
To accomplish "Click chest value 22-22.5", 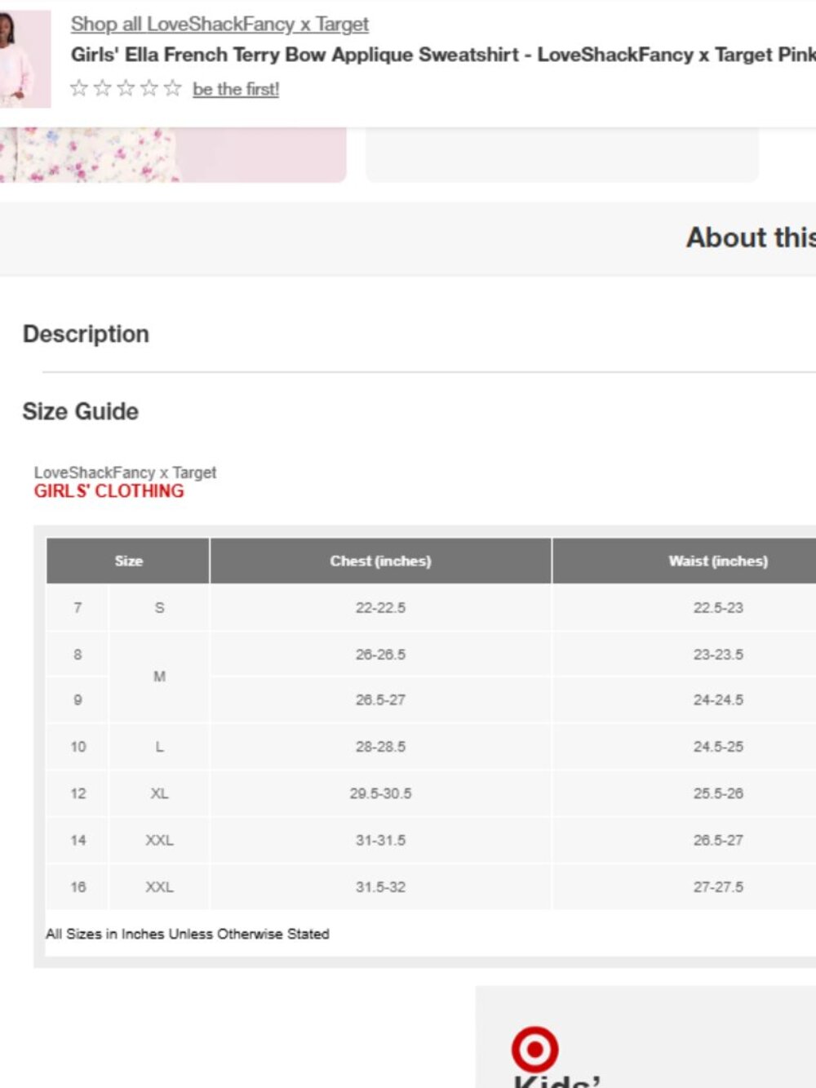I will [380, 607].
